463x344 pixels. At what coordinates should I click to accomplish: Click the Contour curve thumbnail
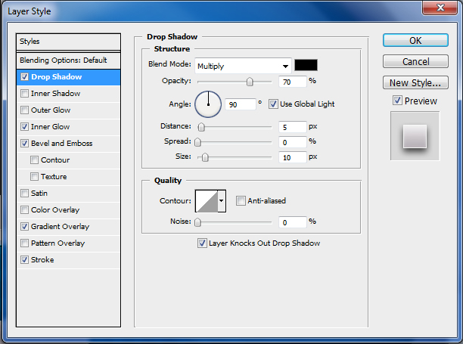(x=207, y=201)
